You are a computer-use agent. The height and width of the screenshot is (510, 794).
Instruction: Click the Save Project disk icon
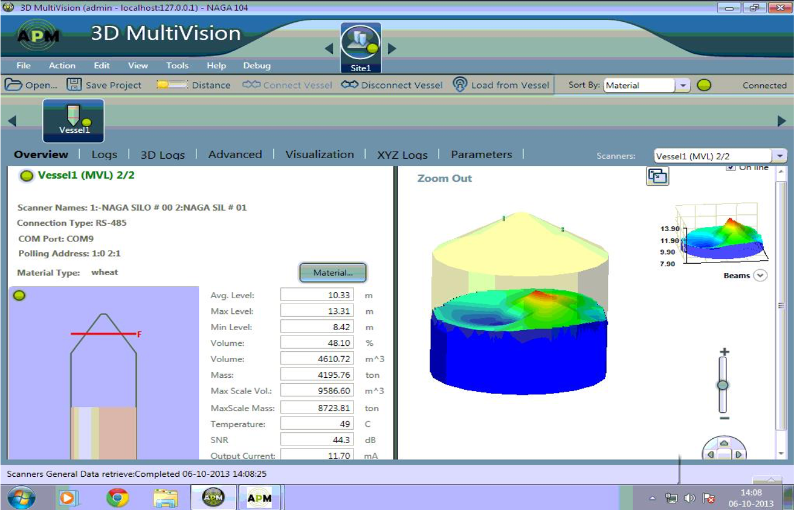74,84
